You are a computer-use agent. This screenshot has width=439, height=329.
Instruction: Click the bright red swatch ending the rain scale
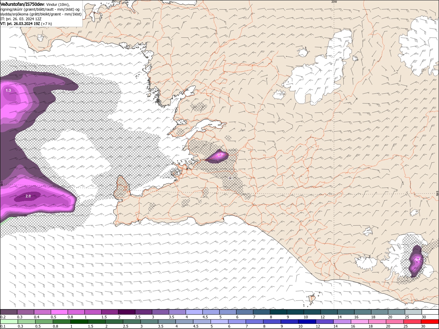(430, 321)
